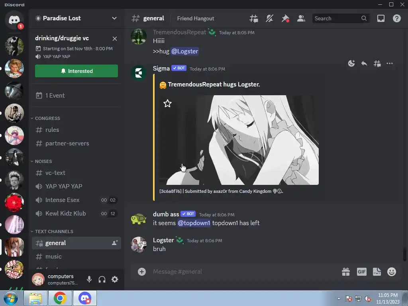Viewport: 408px width, 306px height.
Task: Open the 1 Event entry
Action: click(x=76, y=96)
